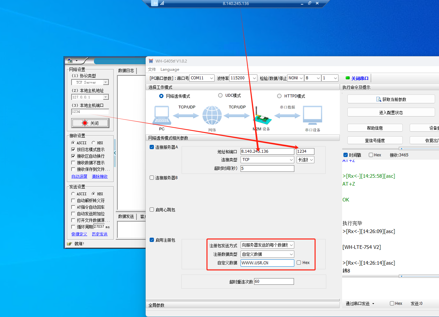
Task: Click the signal strength icon on the remote bar
Action: (162, 3)
